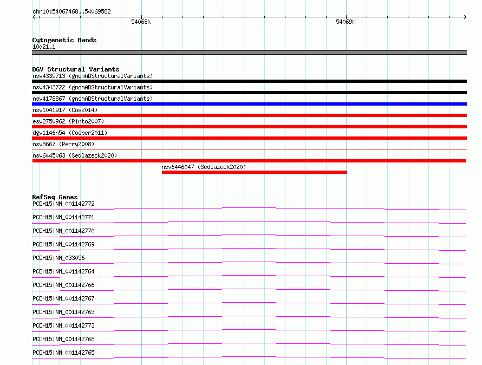Open PCDH15|NM_001142772 transcript label

pyautogui.click(x=63, y=204)
